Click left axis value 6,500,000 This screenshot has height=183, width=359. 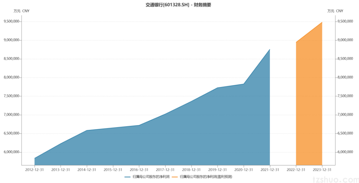click(11, 133)
